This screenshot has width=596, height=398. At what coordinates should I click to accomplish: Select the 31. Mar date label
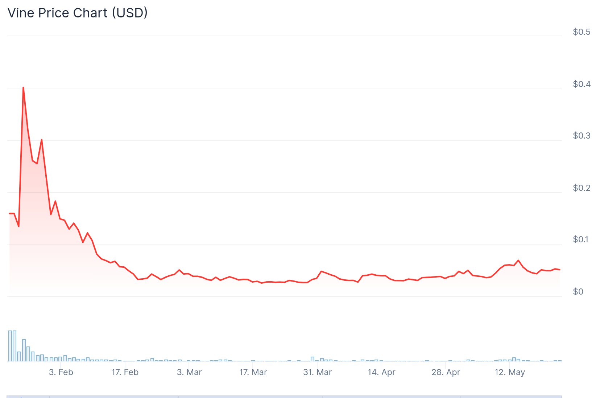click(317, 372)
